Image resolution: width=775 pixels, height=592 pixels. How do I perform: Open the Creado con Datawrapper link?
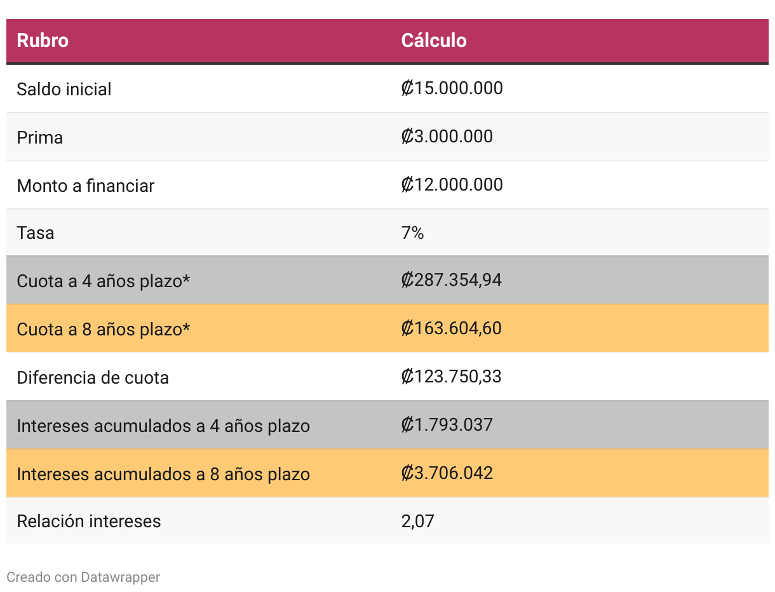pyautogui.click(x=83, y=577)
